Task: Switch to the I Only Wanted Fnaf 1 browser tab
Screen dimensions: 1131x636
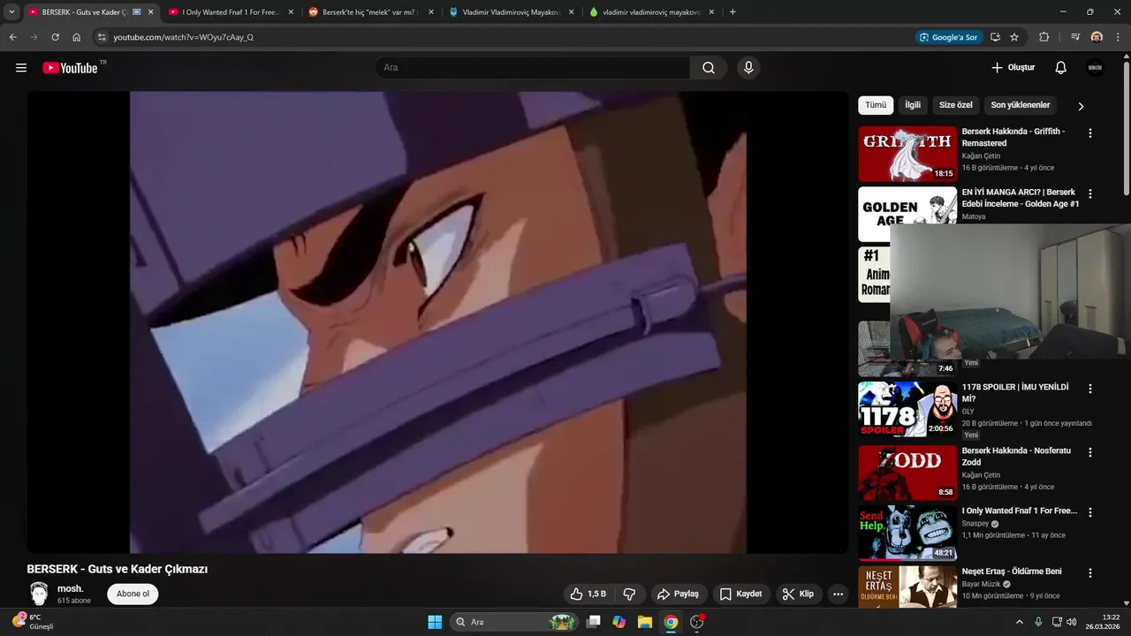Action: [x=231, y=12]
